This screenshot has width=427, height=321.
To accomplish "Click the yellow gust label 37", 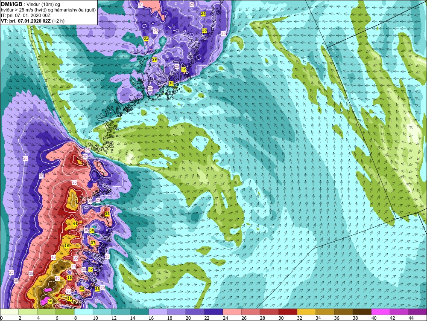I will [x=93, y=243].
